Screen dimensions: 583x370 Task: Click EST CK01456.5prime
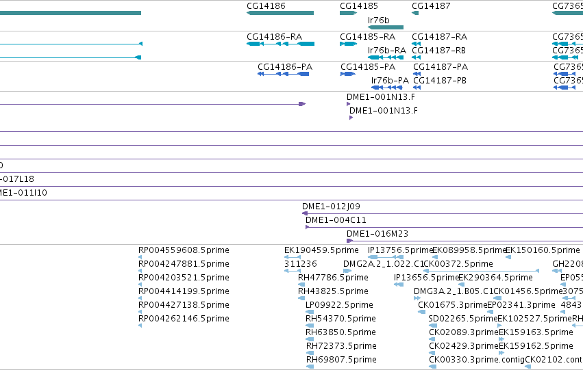point(528,291)
